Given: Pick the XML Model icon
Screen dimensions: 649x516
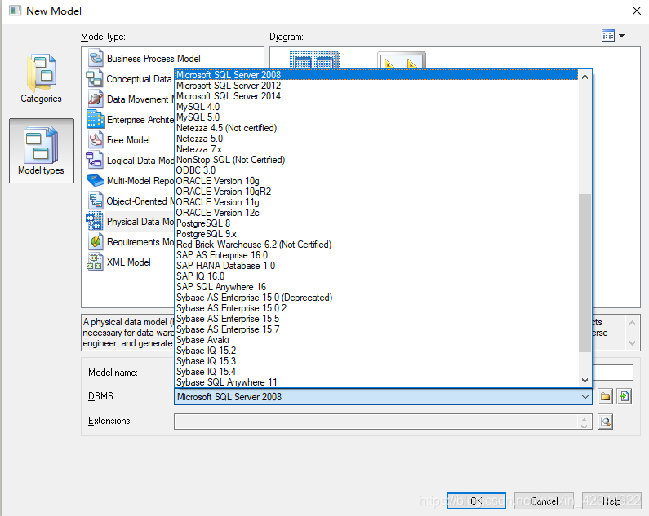Looking at the screenshot, I should pyautogui.click(x=95, y=262).
